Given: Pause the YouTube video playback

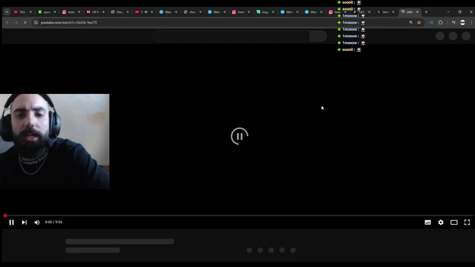Looking at the screenshot, I should tap(12, 222).
